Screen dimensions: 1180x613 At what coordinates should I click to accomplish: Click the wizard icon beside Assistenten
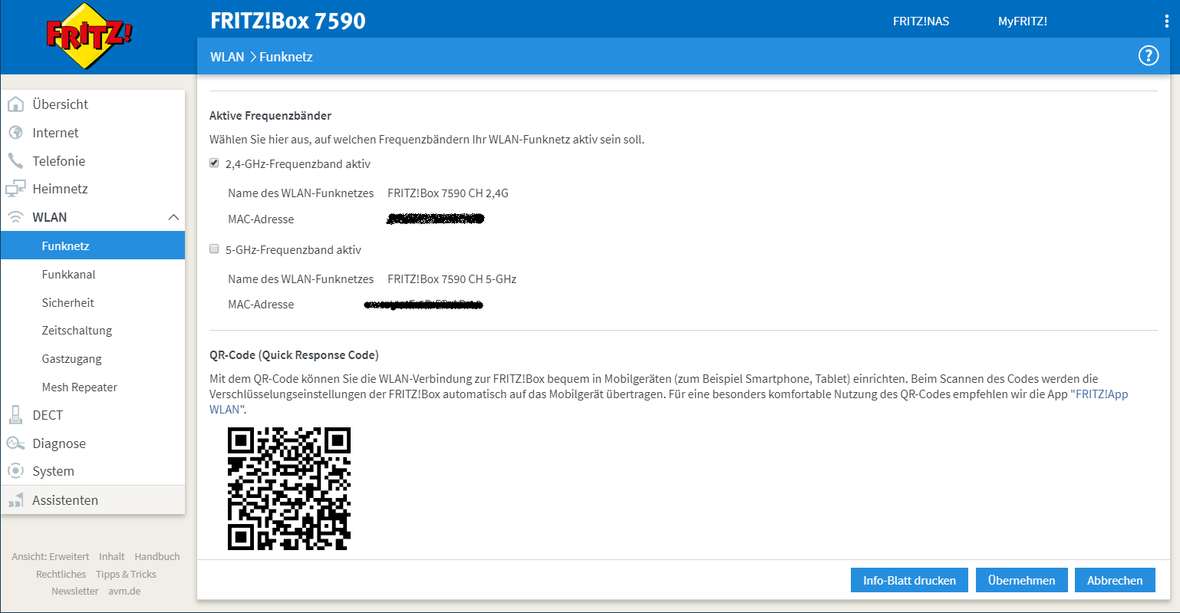[15, 500]
